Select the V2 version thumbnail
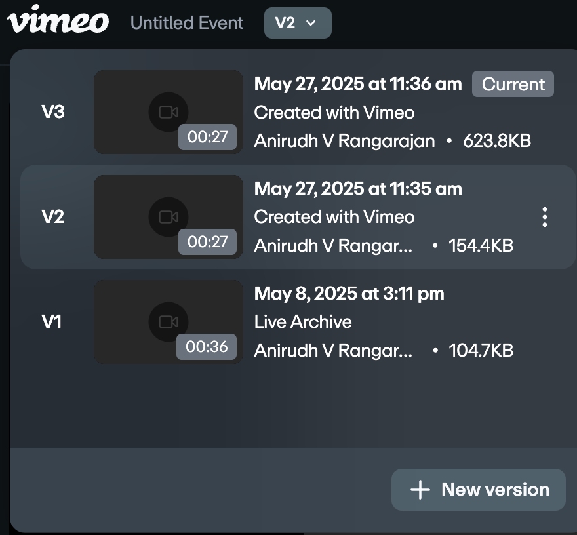577x535 pixels. [x=168, y=217]
